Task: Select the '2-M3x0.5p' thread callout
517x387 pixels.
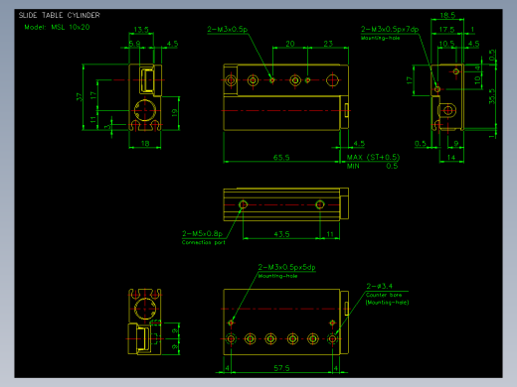Action: (x=228, y=29)
